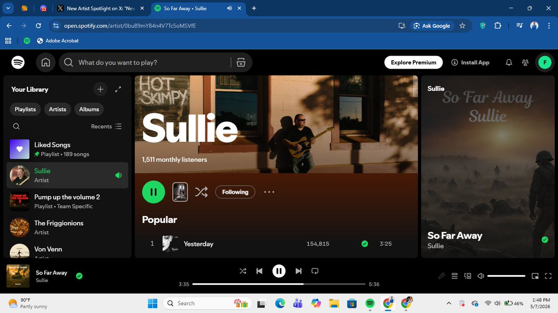The width and height of the screenshot is (558, 313).
Task: View site information icon in address bar
Action: pyautogui.click(x=56, y=26)
